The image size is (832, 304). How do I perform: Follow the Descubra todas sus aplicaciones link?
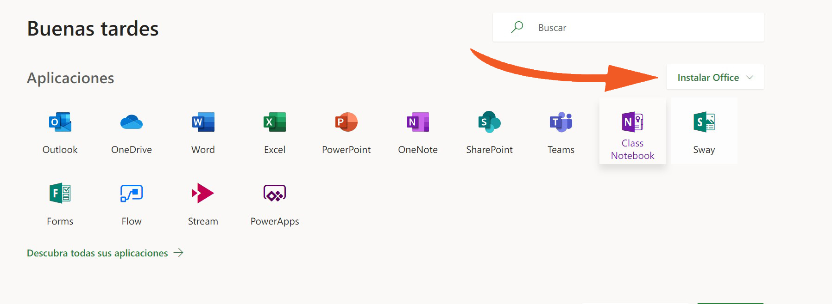coord(97,253)
